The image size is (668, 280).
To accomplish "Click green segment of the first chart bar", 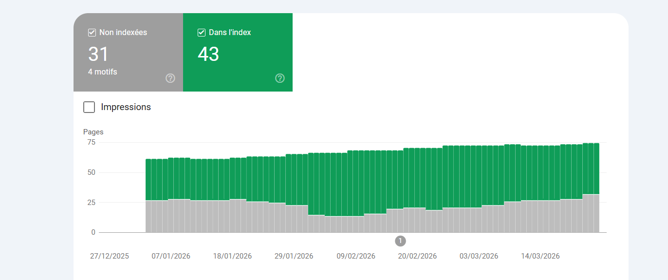I will click(x=148, y=179).
